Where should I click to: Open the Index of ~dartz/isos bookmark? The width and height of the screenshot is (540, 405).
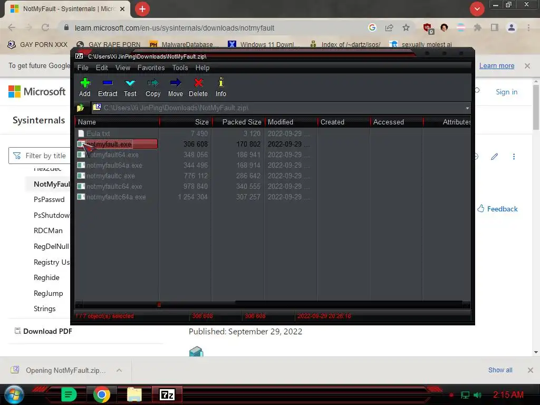[x=345, y=44]
